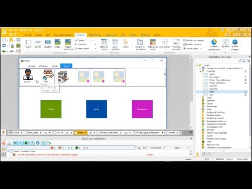Select Fiche_Type_utilisateur in project tree

coord(220,80)
